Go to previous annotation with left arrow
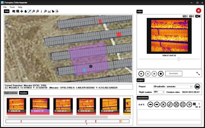This screenshot has height=128, width=205. (150, 104)
